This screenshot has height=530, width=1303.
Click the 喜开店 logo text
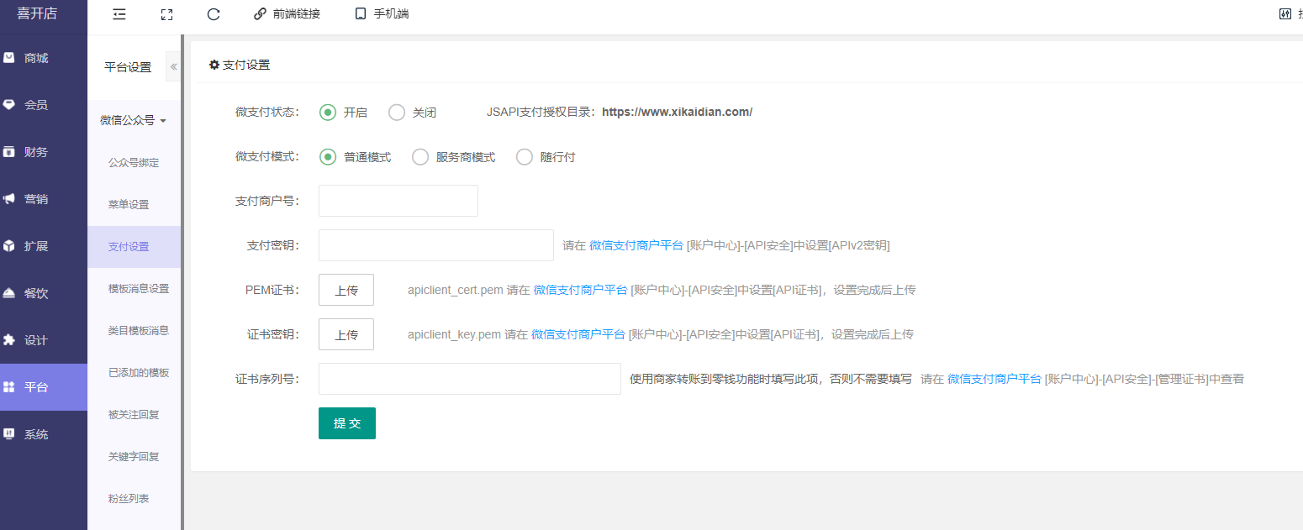[35, 13]
